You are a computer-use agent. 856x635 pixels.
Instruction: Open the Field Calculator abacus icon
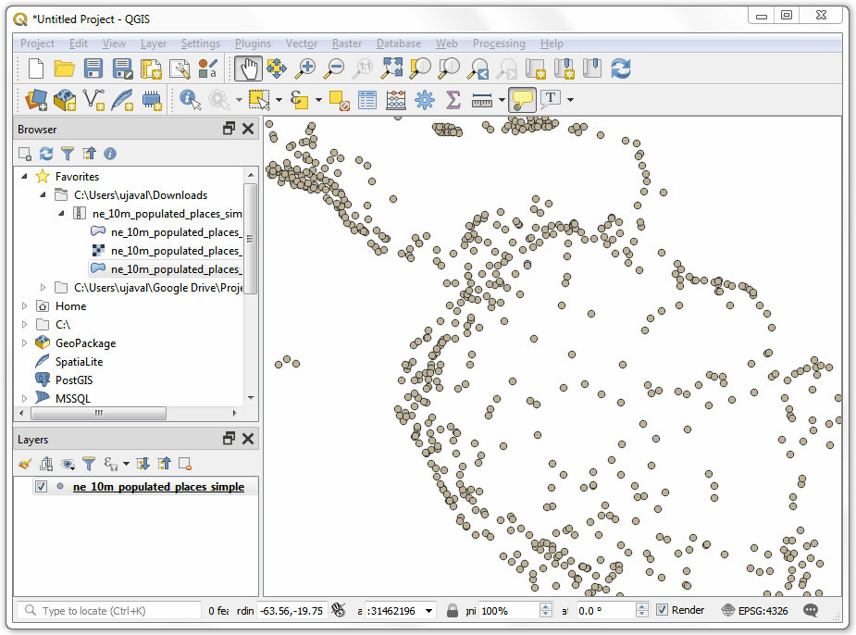[396, 99]
